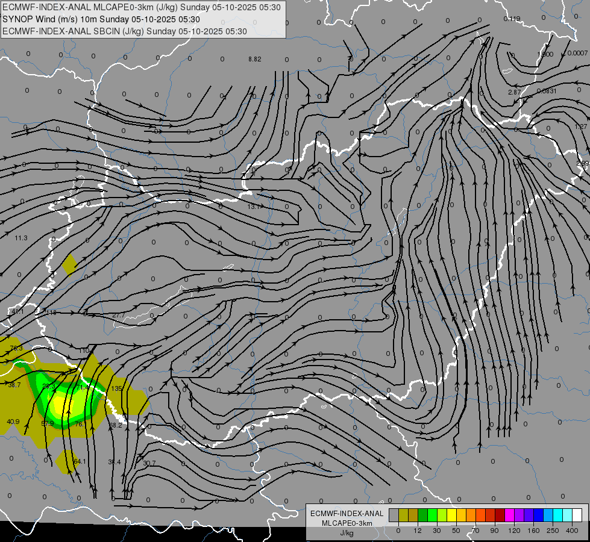Viewport: 590px width, 542px height.
Task: Click the isolated olive diamond below 11.3
Action: (70, 265)
